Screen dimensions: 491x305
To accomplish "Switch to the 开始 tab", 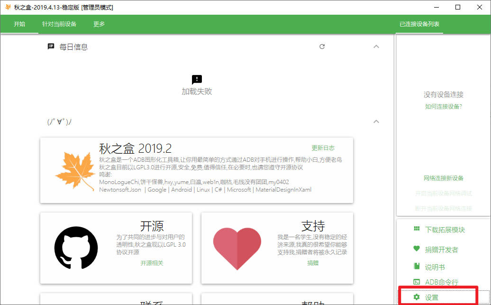I will (19, 24).
